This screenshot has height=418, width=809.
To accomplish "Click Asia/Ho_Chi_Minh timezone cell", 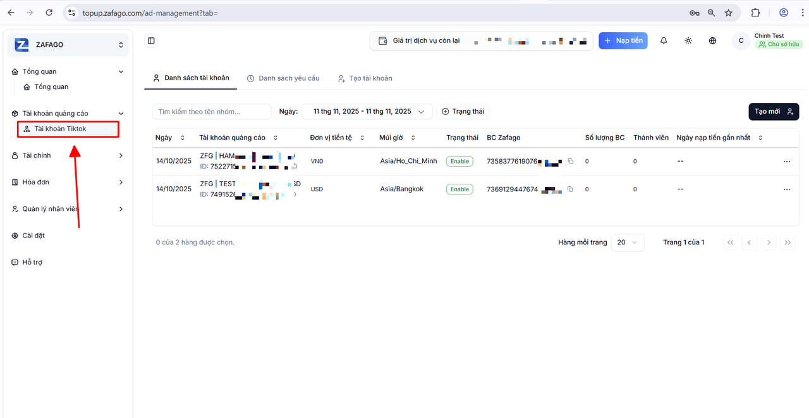I will click(408, 162).
